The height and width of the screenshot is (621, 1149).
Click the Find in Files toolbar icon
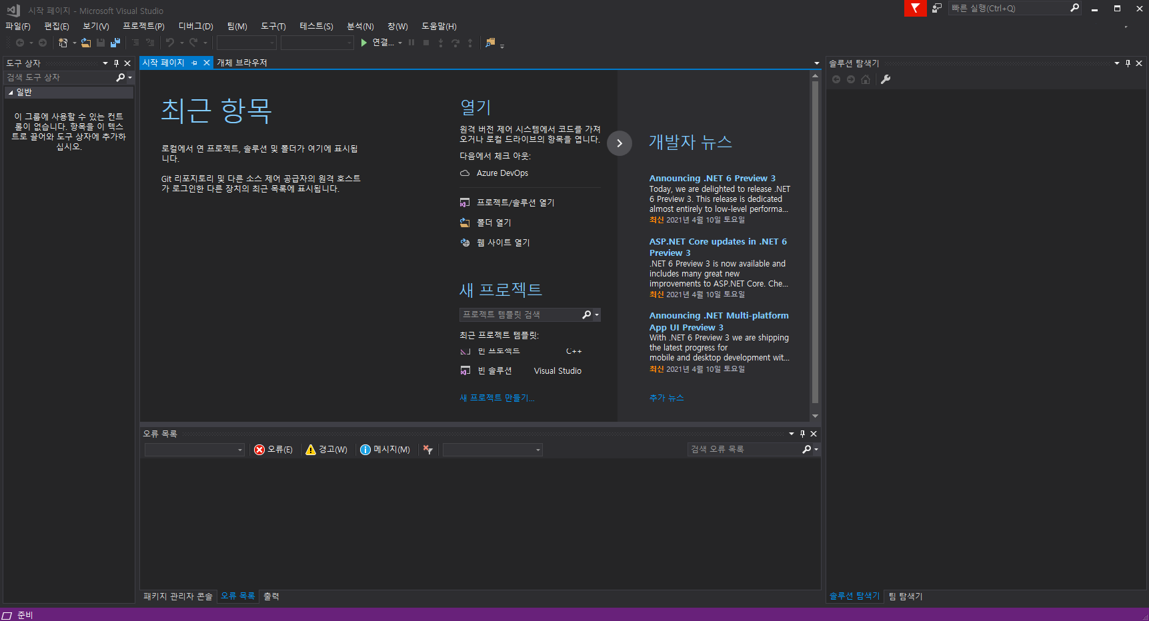pyautogui.click(x=490, y=43)
